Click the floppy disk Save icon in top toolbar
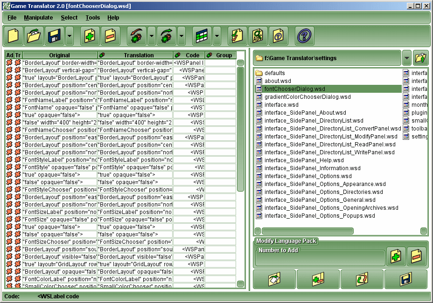 [54, 36]
